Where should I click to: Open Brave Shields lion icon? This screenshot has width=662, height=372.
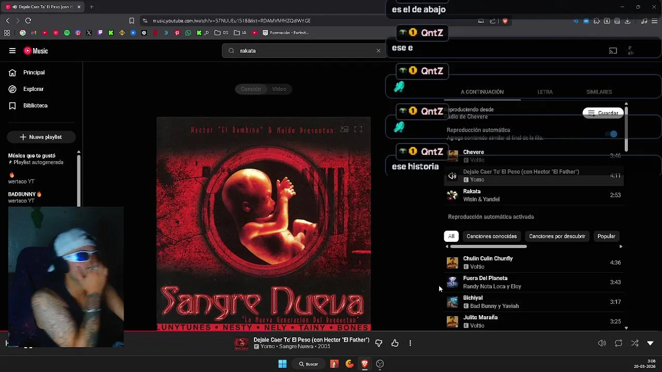tap(505, 21)
